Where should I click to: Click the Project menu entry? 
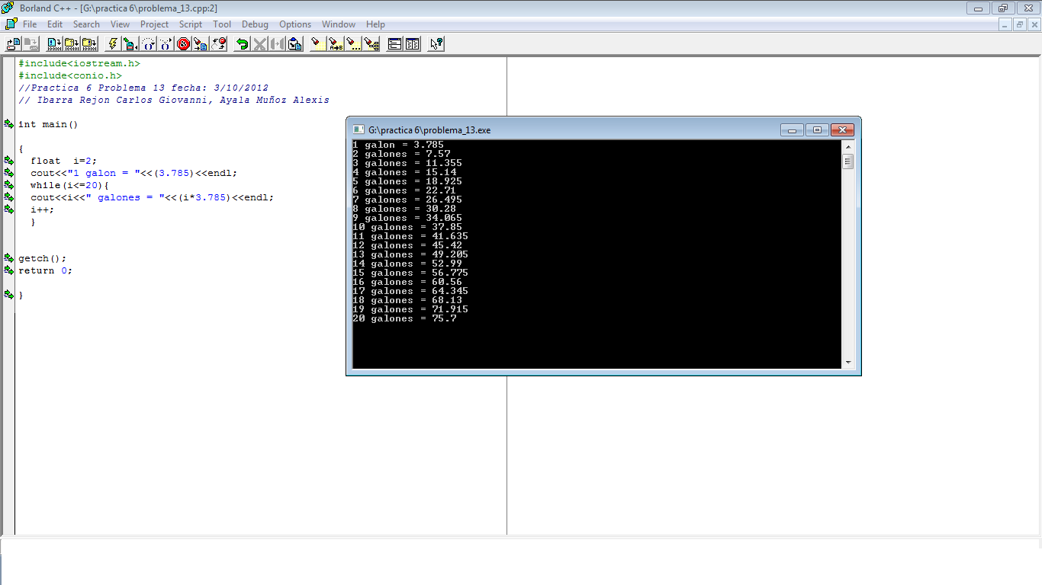coord(154,24)
